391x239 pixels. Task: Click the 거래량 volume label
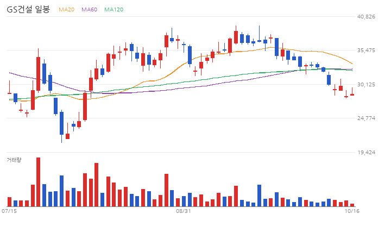(x=14, y=160)
